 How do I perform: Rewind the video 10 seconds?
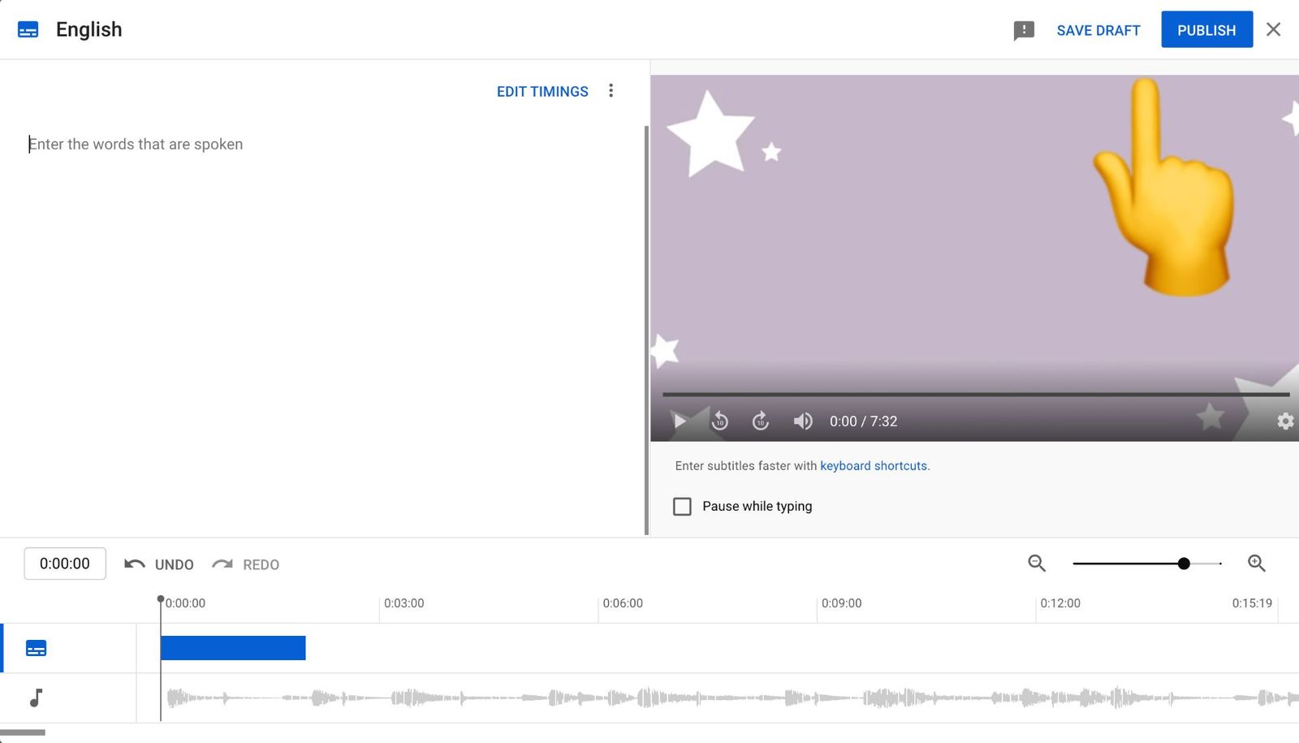click(720, 421)
